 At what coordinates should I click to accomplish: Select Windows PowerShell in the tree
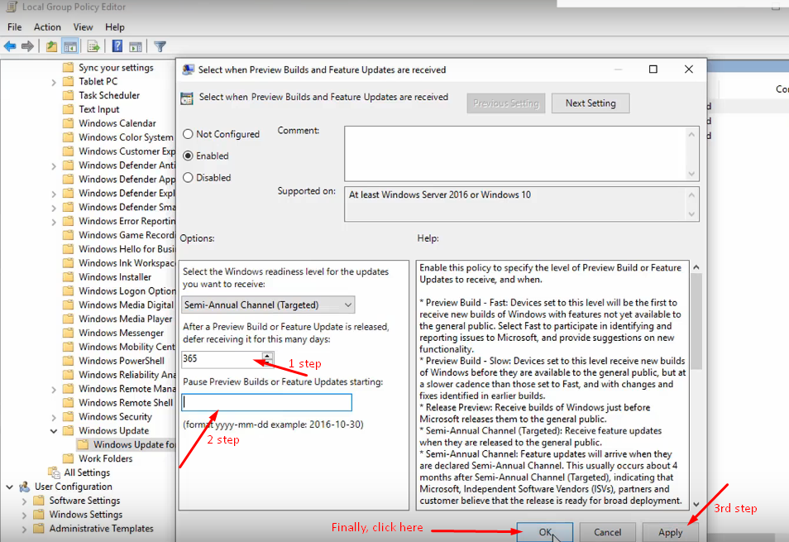[x=122, y=361]
